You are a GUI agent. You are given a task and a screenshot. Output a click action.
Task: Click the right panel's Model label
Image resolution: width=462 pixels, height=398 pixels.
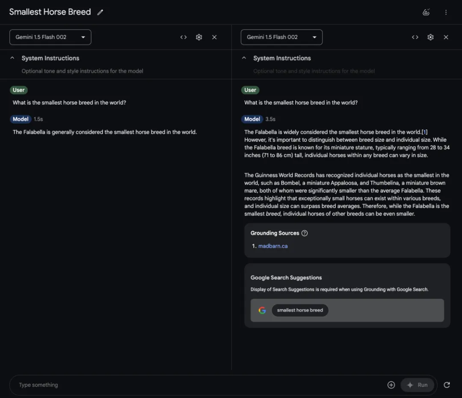[x=252, y=119]
